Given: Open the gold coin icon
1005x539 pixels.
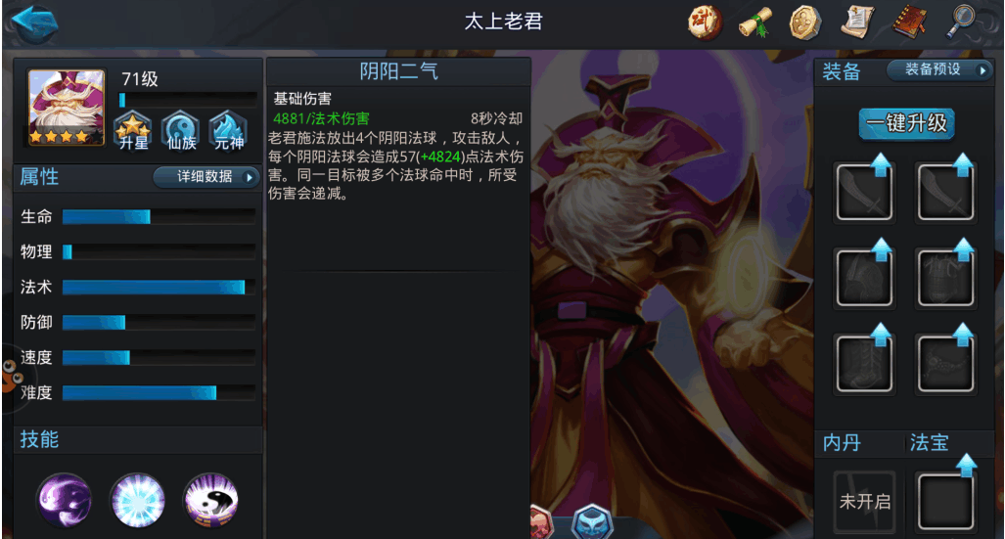Looking at the screenshot, I should tap(805, 22).
